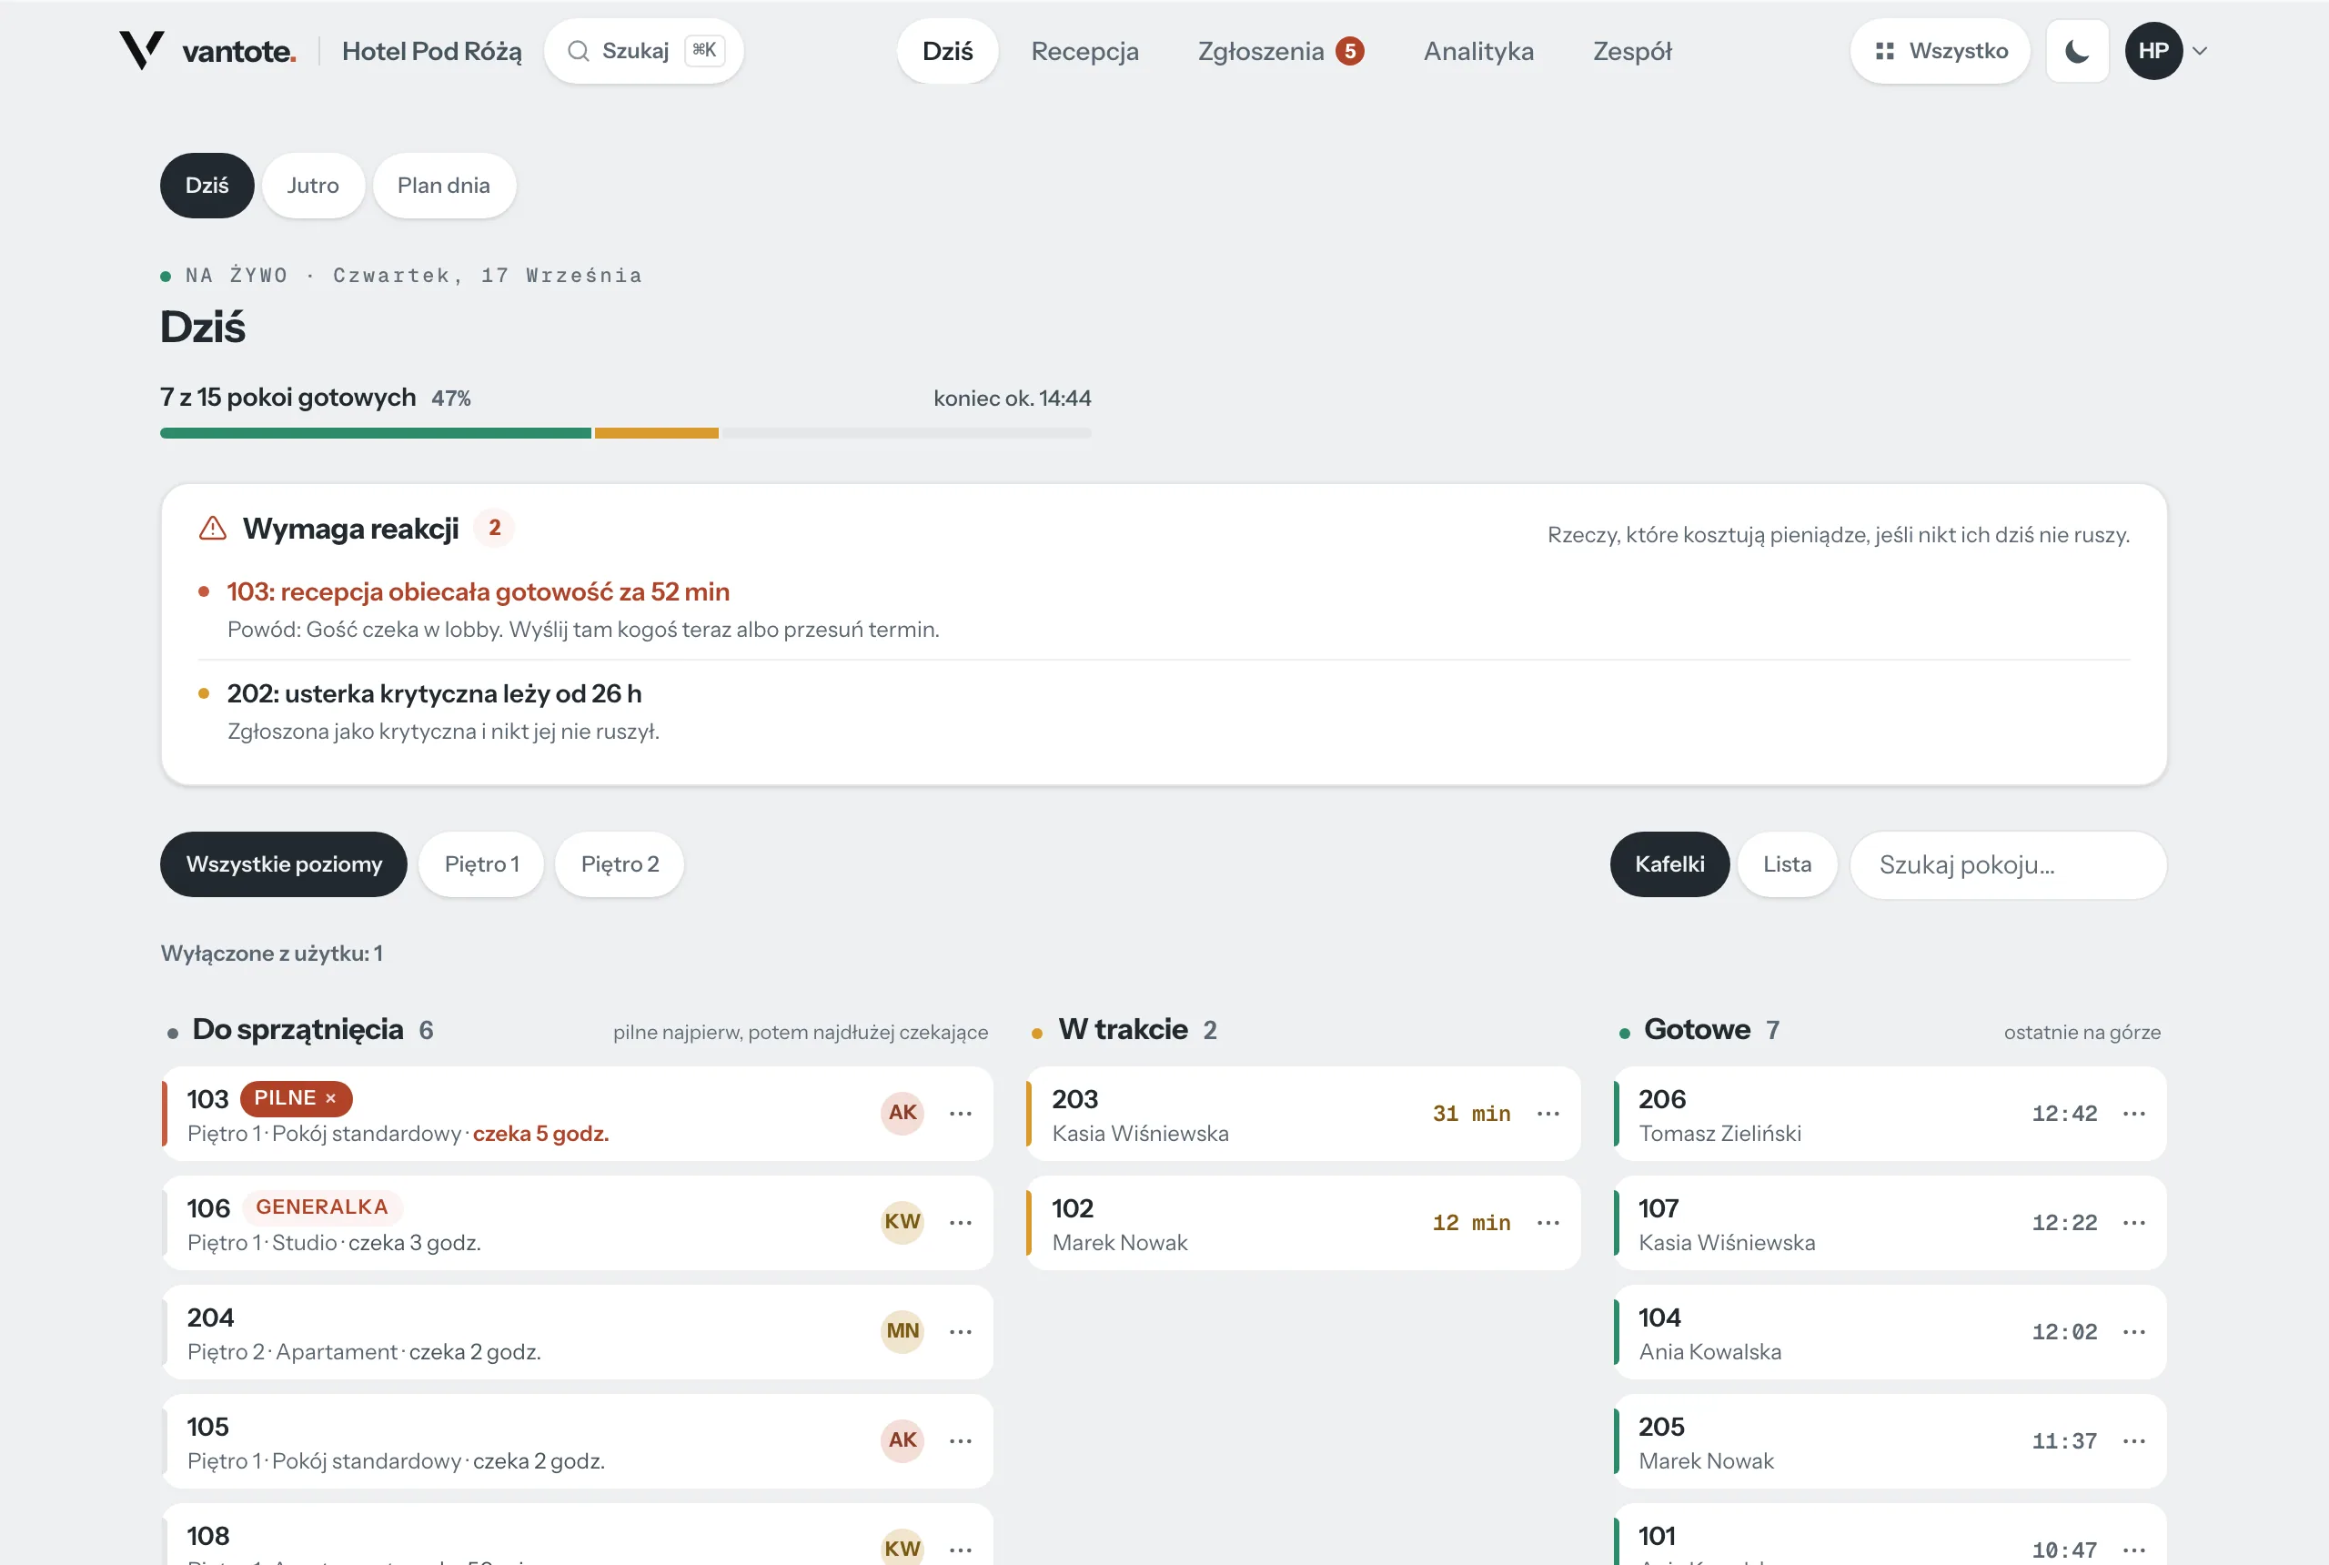The width and height of the screenshot is (2329, 1565).
Task: Switch view to Kafelki
Action: coord(1669,864)
